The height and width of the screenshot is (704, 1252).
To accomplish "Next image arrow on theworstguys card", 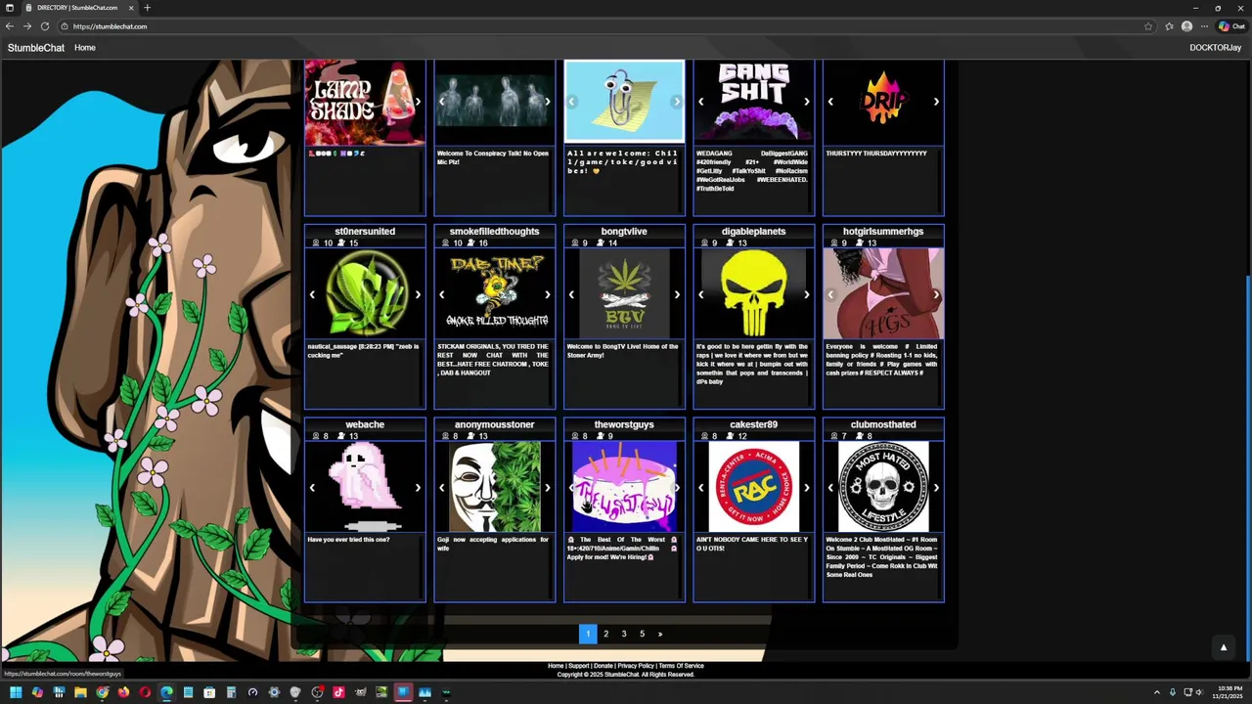I will pyautogui.click(x=677, y=488).
